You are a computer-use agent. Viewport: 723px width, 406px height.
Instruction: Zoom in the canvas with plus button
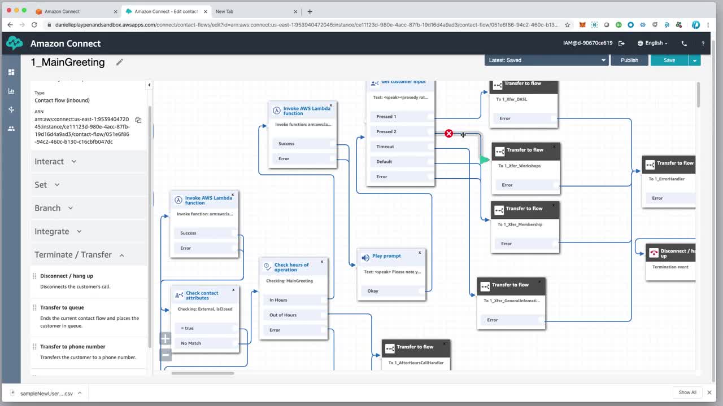tap(165, 338)
